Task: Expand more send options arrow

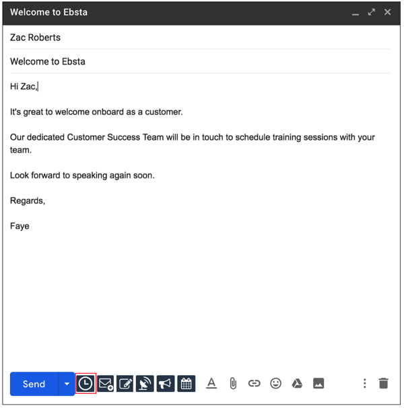Action: 67,384
